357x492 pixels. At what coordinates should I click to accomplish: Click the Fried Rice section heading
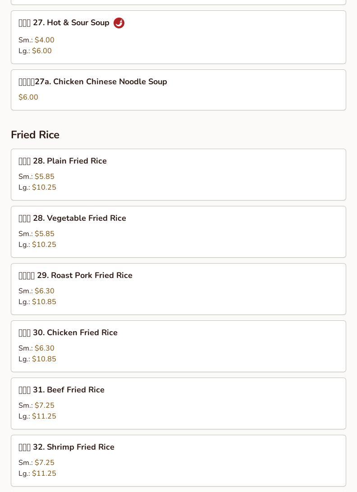tap(35, 135)
